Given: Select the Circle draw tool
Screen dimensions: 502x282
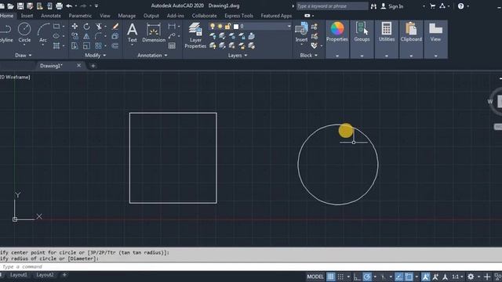Looking at the screenshot, I should coord(24,32).
